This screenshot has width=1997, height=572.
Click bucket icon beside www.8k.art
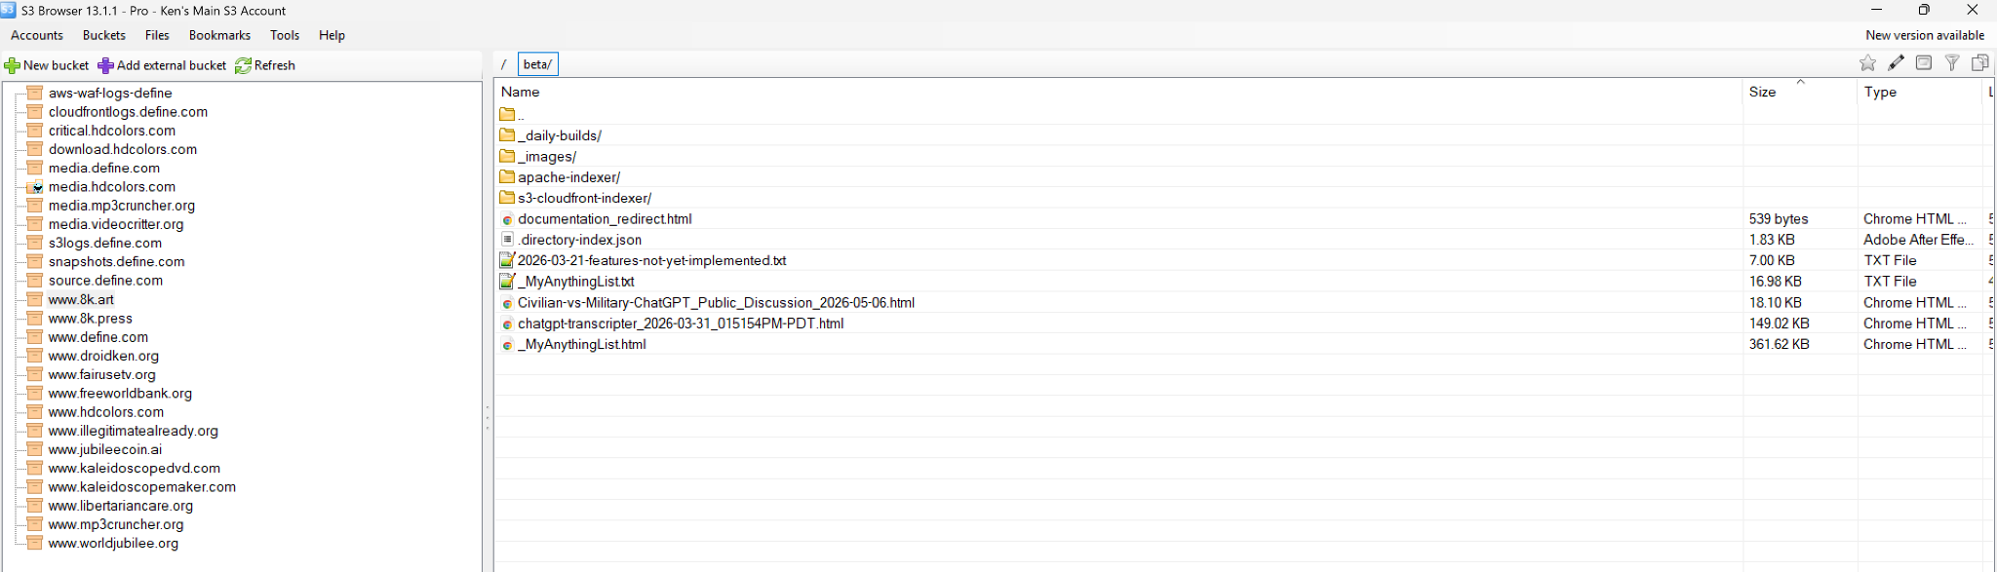34,299
